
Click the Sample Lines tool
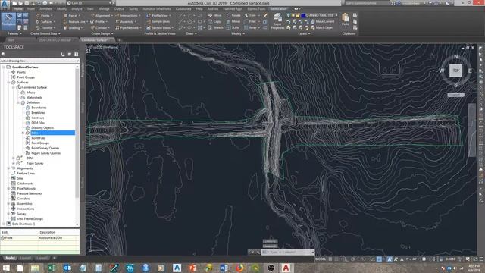(x=158, y=22)
